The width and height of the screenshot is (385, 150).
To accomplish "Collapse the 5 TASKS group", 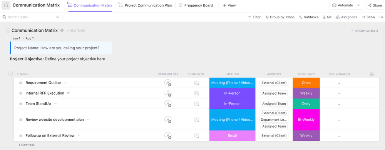I will pyautogui.click(x=10, y=74).
